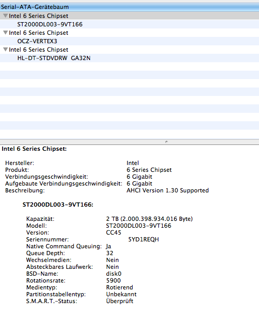Select the OCZ-VERTEX3 drive row

point(129,41)
